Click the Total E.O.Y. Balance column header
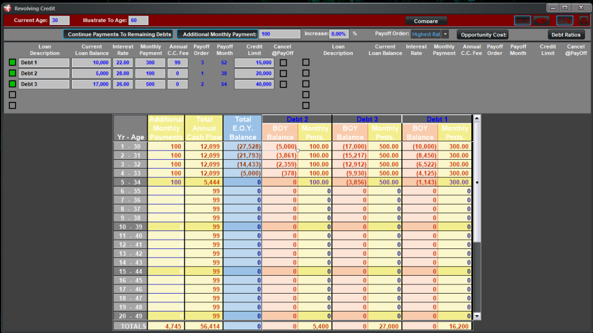This screenshot has height=333, width=593. tap(243, 129)
